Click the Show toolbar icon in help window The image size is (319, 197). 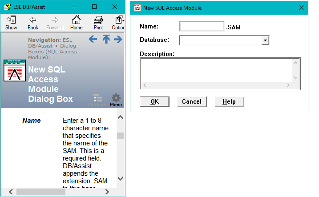11,23
